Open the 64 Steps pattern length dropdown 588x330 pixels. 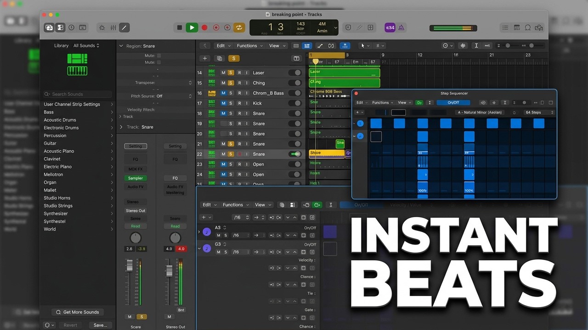(x=538, y=112)
